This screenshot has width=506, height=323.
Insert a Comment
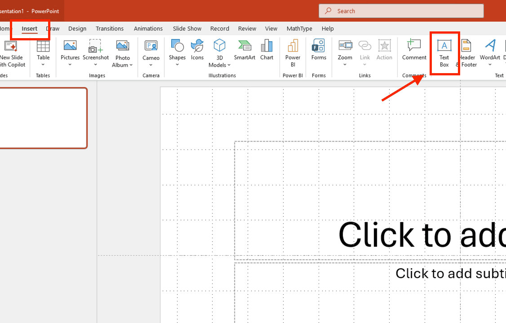414,50
